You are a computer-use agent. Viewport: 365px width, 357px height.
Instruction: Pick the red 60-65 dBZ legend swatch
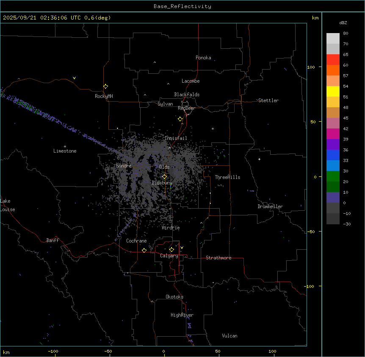pyautogui.click(x=333, y=59)
